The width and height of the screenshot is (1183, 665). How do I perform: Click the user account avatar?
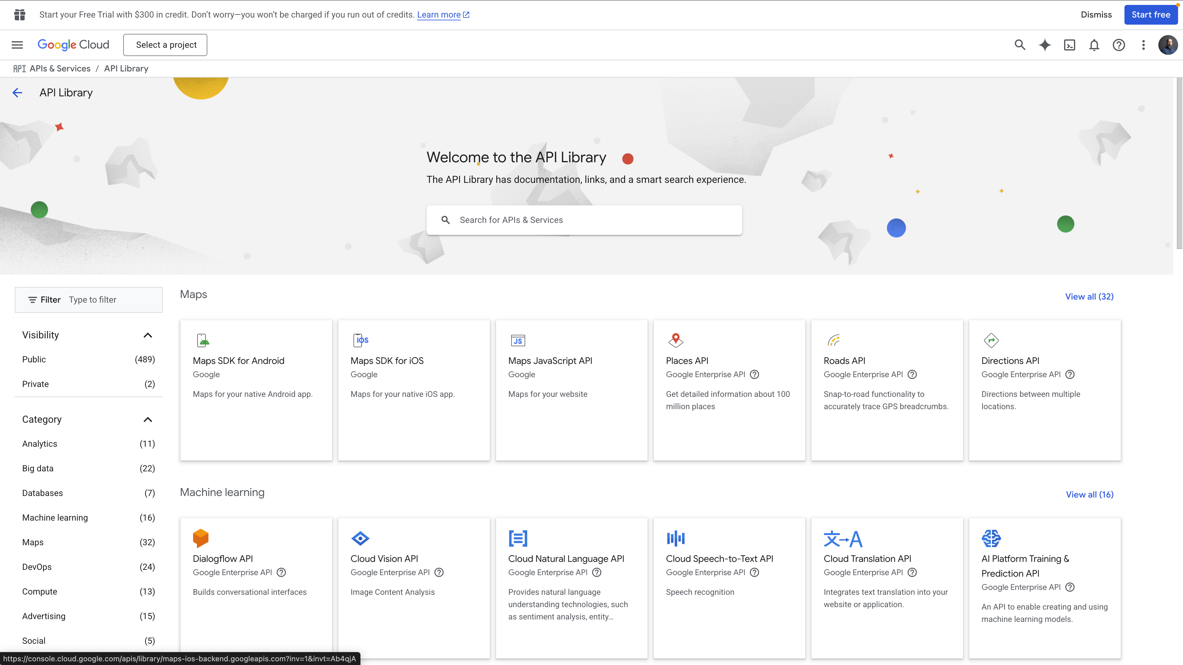pos(1167,45)
